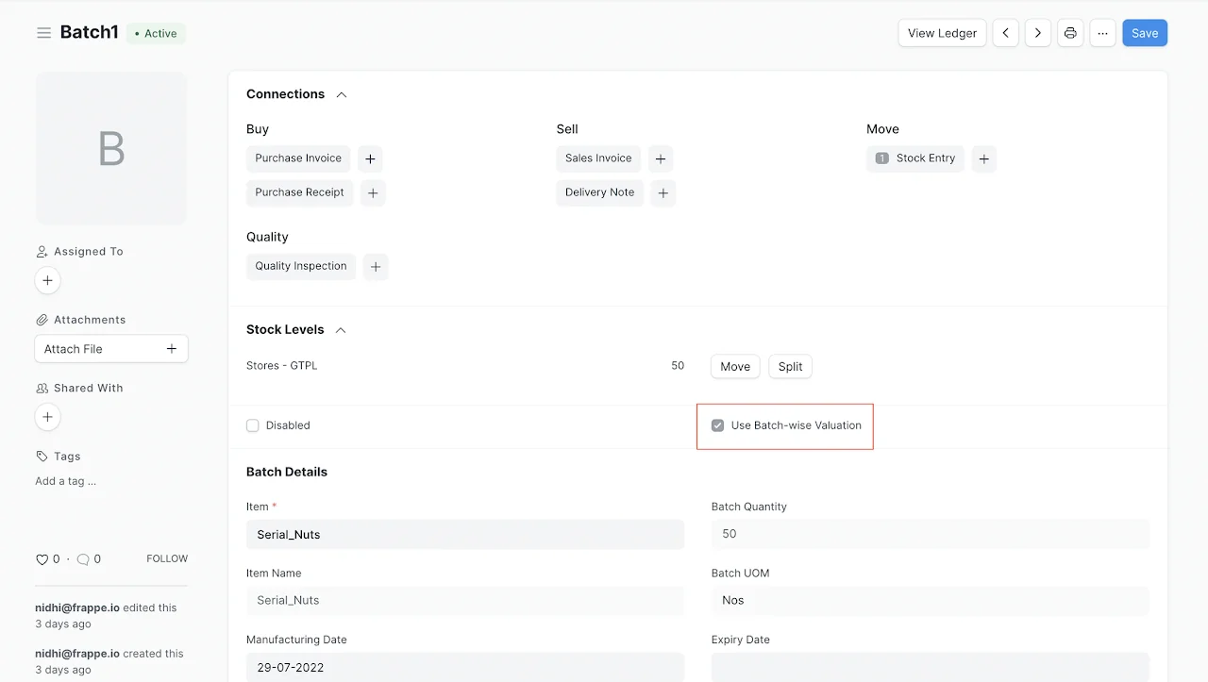
Task: Add new Stock Entry plus icon
Action: [x=983, y=158]
